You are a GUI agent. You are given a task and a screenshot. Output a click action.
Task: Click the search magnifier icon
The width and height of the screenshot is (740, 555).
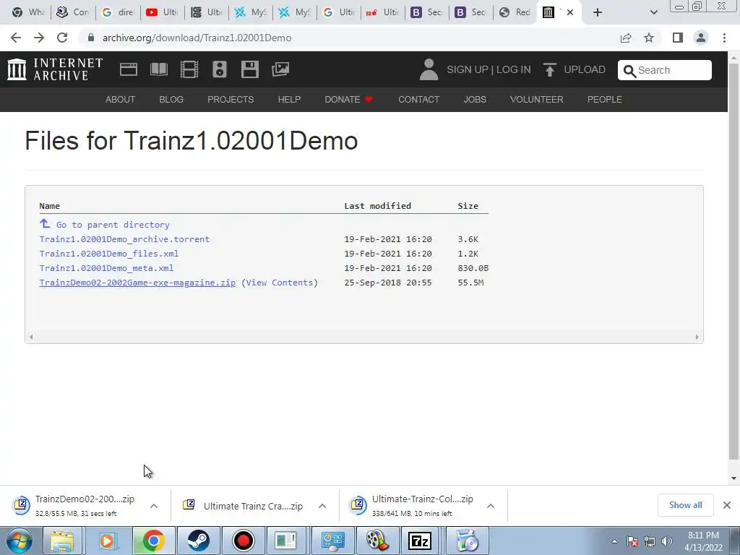coord(629,71)
